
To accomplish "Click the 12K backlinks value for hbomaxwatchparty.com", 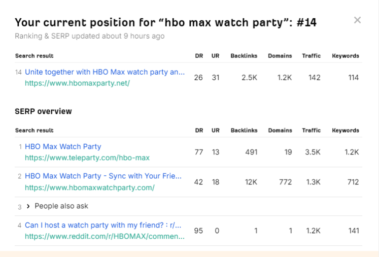I will [x=251, y=182].
